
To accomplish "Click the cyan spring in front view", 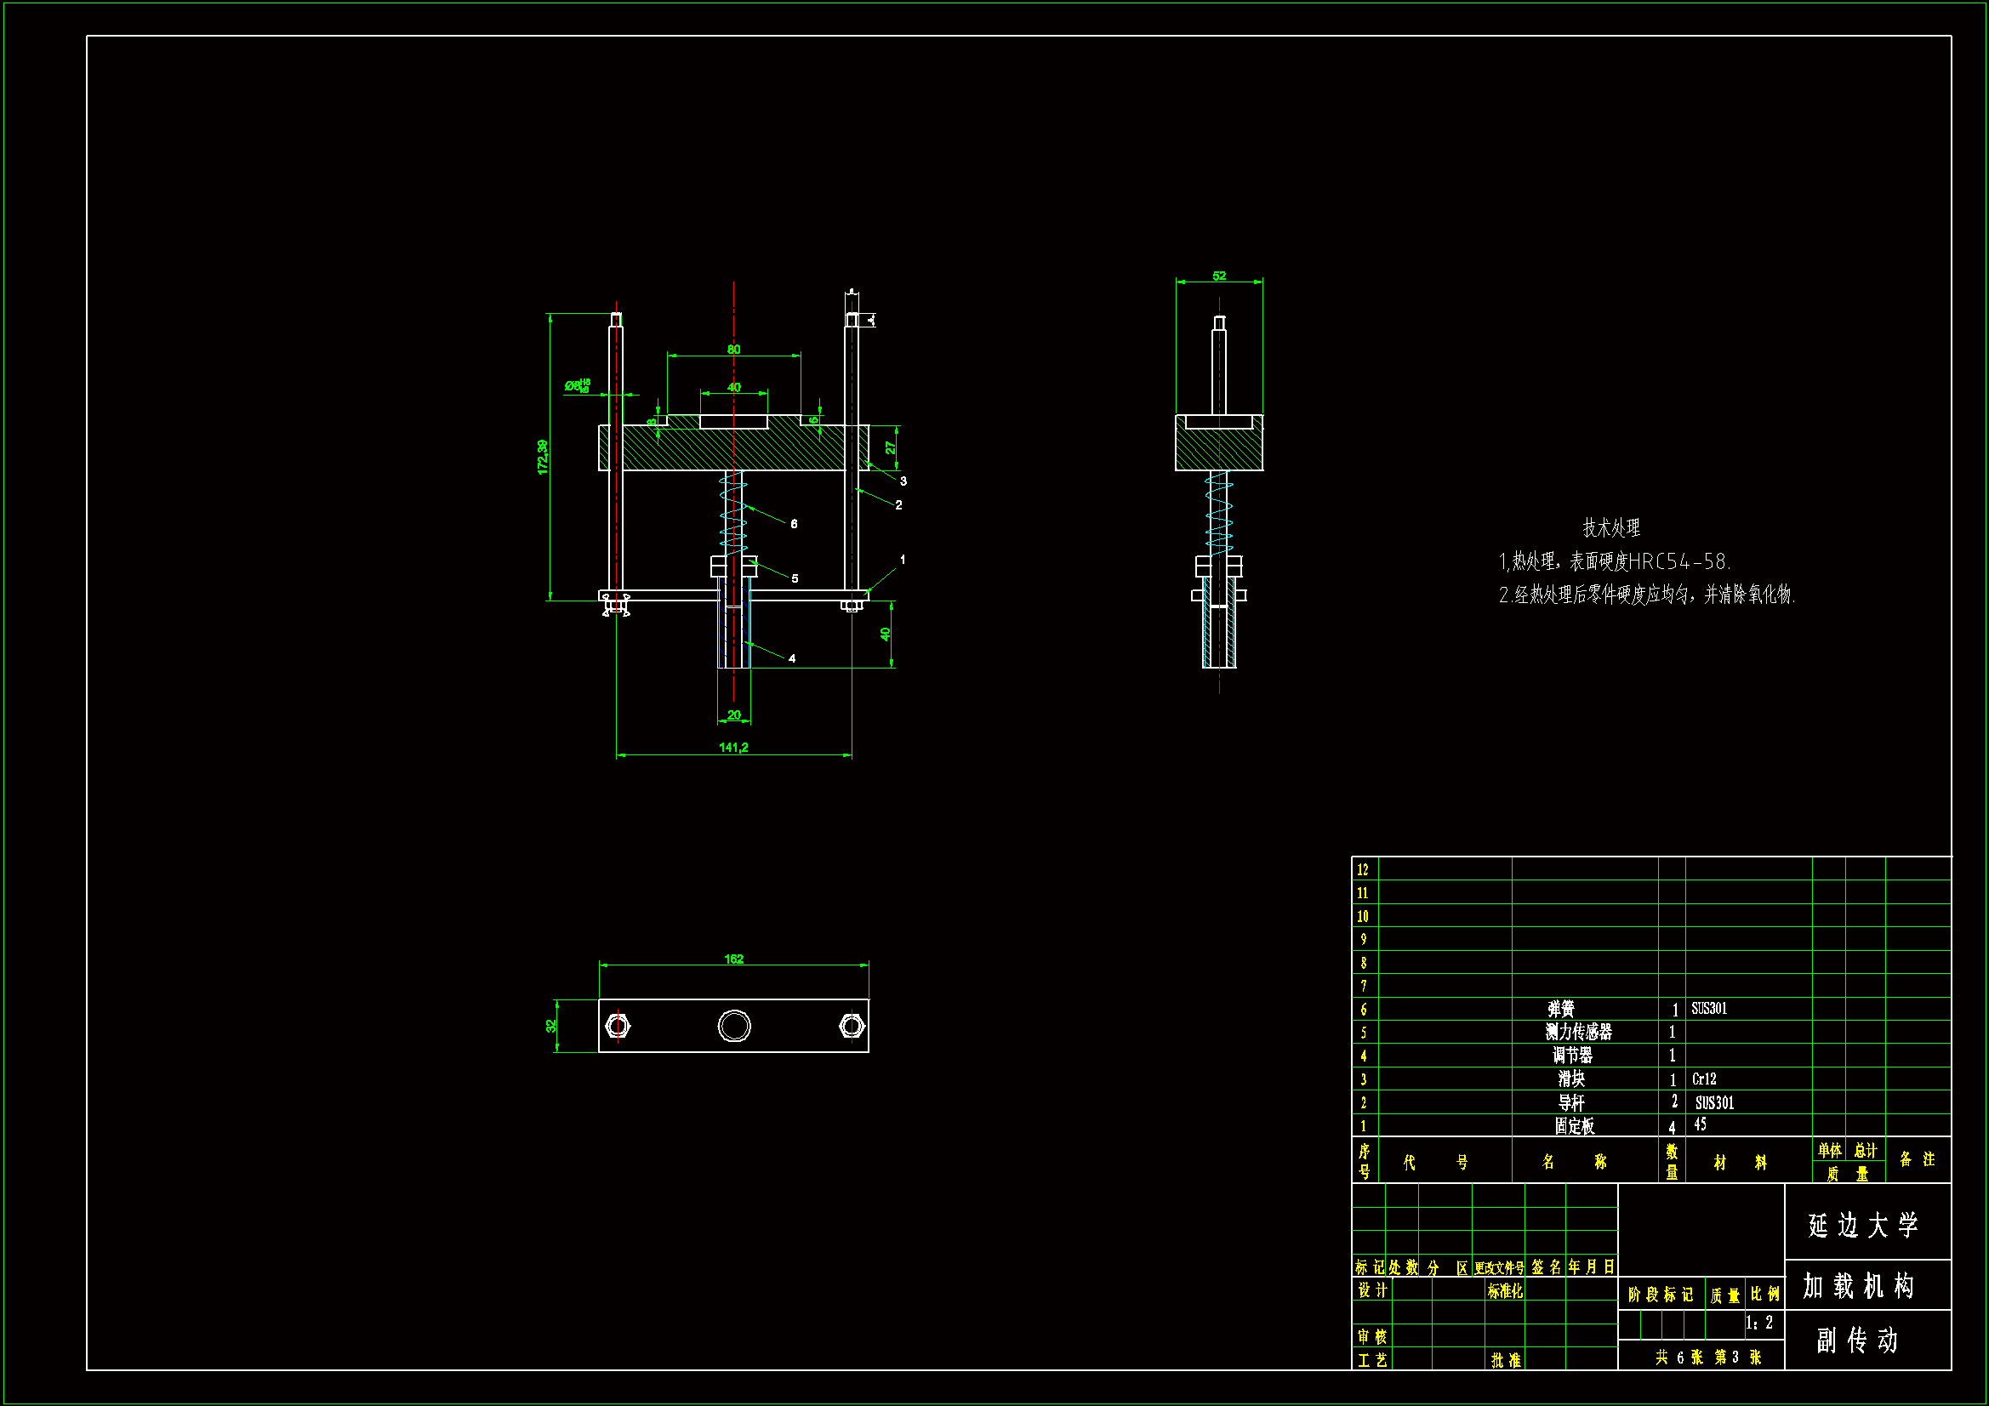I will tap(732, 515).
